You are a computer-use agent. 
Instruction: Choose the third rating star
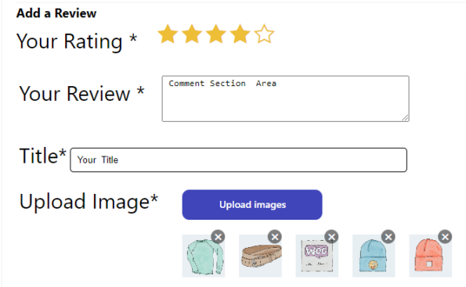(x=215, y=34)
